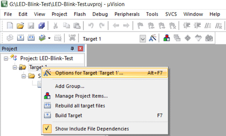Close the Project panel with red X
The height and width of the screenshot is (136, 226).
[x=80, y=49]
